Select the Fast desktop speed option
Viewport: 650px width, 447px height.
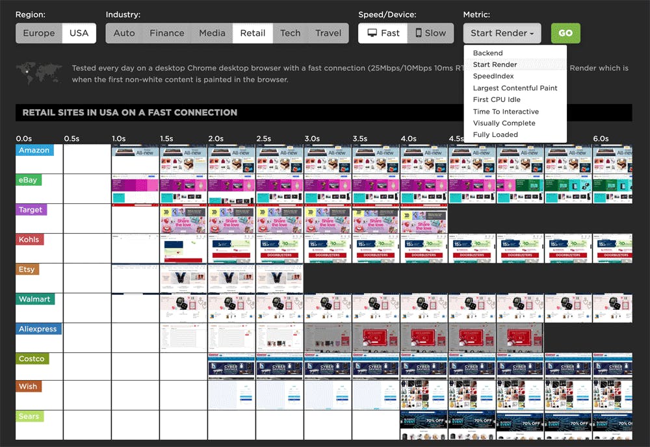pyautogui.click(x=383, y=33)
